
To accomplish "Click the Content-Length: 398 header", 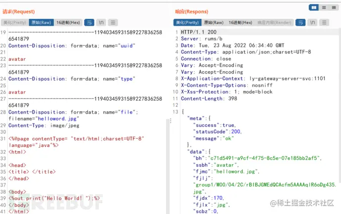I will [209, 98].
